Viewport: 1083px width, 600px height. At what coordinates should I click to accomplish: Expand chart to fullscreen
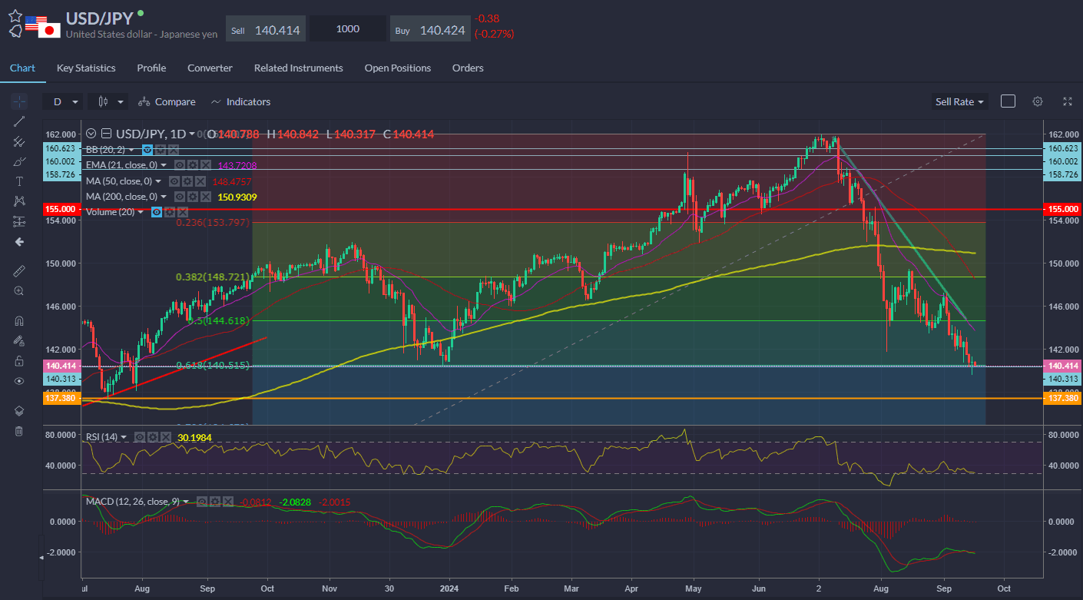(1067, 101)
